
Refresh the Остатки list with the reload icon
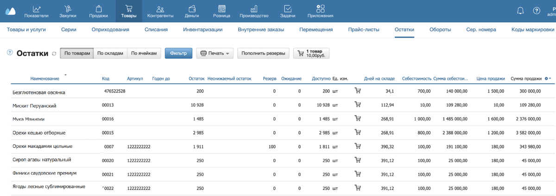[x=54, y=54]
